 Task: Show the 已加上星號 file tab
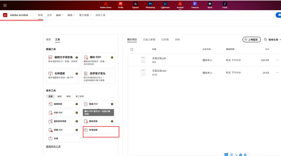149,40
